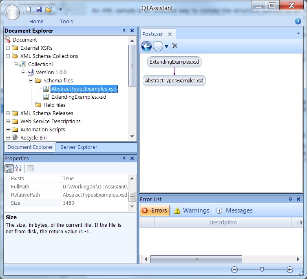The height and width of the screenshot is (279, 307).
Task: Close the Posts.xsr tab
Action: coord(170,34)
